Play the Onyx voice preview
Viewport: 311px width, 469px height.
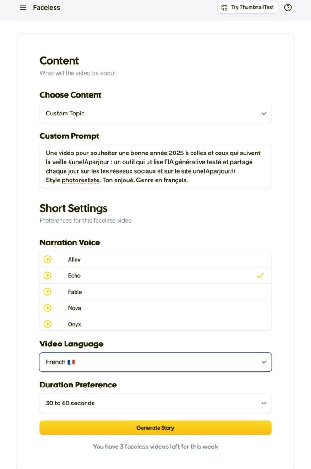tap(47, 324)
